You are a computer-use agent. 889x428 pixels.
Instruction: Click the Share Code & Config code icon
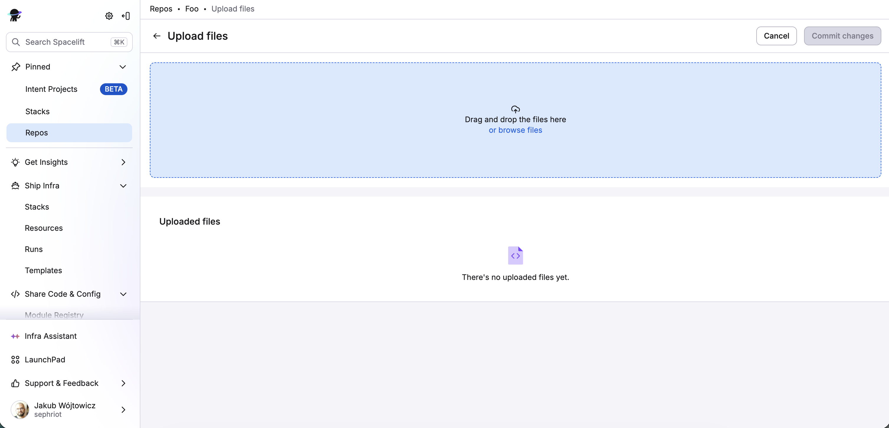coord(15,294)
